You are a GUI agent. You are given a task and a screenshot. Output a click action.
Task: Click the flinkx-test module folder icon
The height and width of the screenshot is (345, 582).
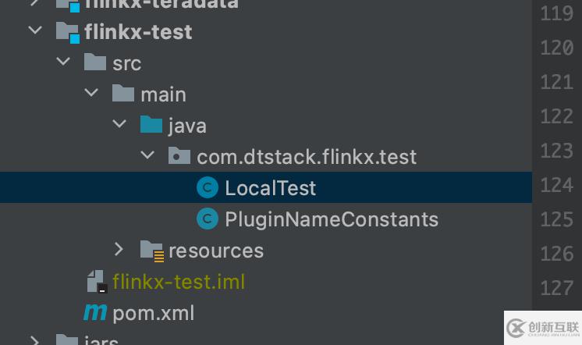[x=68, y=32]
